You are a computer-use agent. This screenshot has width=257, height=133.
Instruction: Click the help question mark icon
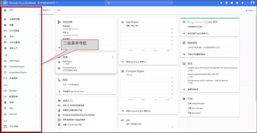[x=237, y=3]
